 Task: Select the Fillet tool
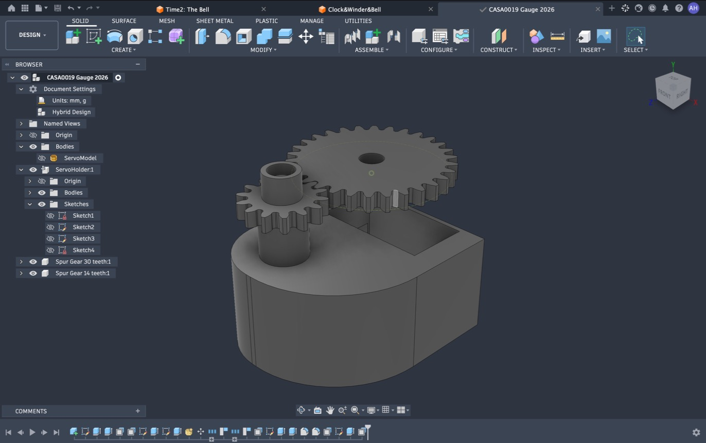click(x=223, y=36)
